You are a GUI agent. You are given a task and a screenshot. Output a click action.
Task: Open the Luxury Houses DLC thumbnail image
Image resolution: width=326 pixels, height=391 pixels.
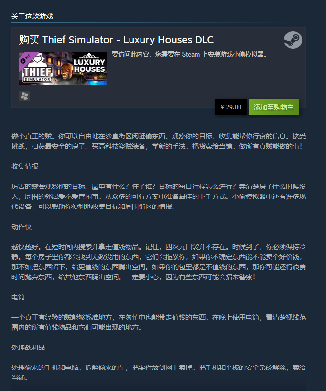click(63, 69)
